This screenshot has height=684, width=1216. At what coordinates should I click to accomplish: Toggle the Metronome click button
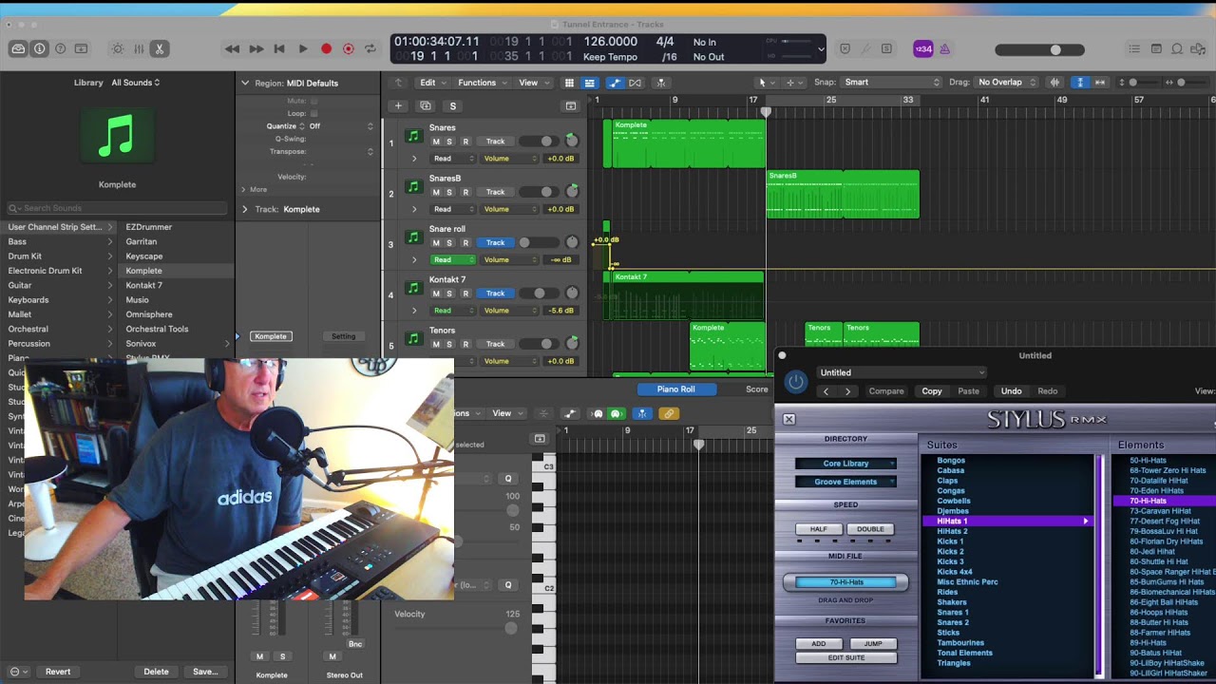944,49
